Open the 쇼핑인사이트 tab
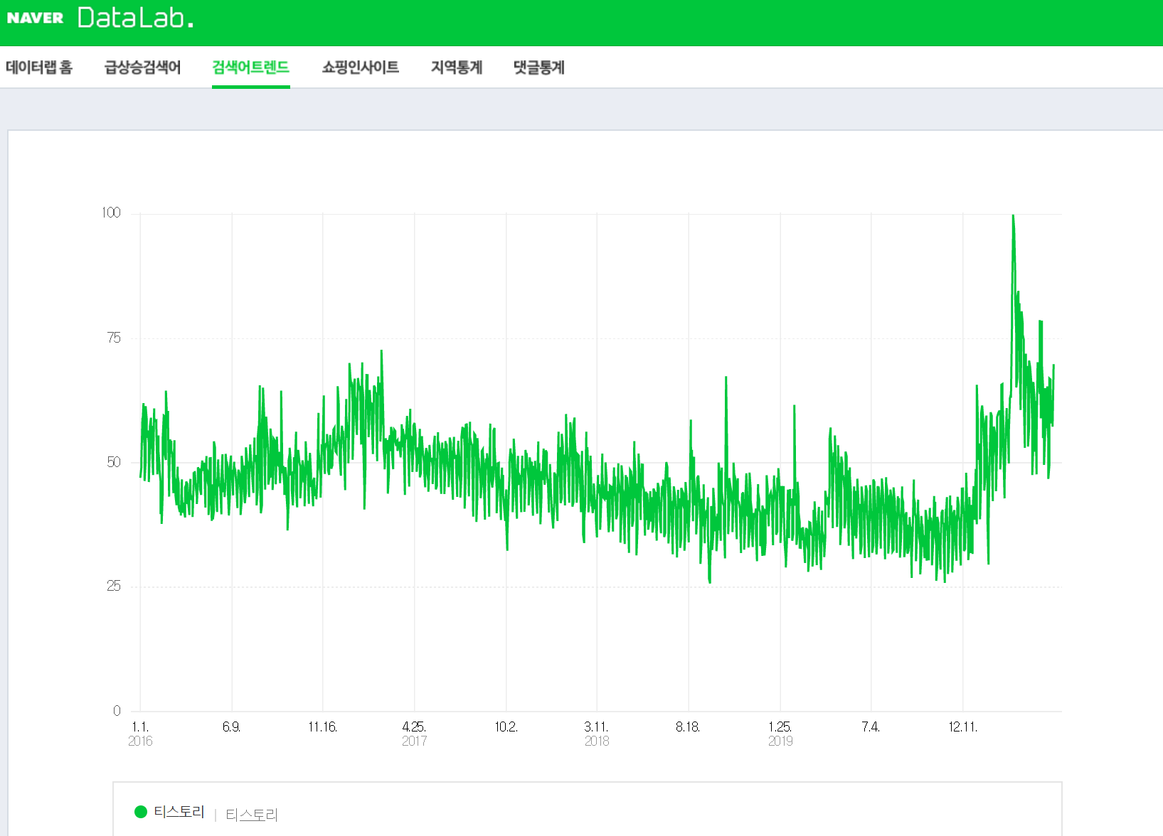Viewport: 1163px width, 836px height. coord(360,68)
